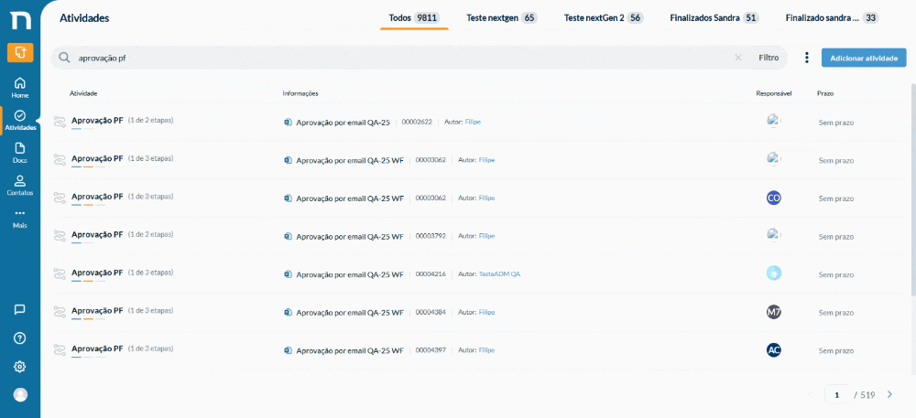Click document number 00004216
The image size is (916, 418).
click(x=431, y=274)
